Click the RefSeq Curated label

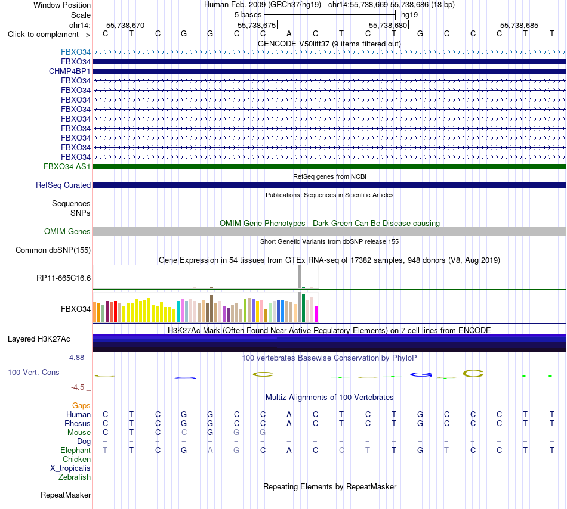click(x=63, y=185)
